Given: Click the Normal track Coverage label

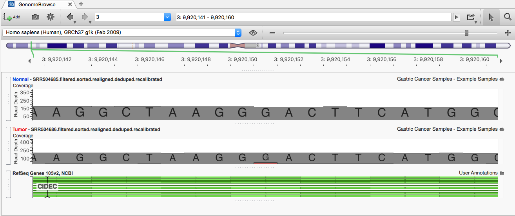Looking at the screenshot, I should [23, 86].
